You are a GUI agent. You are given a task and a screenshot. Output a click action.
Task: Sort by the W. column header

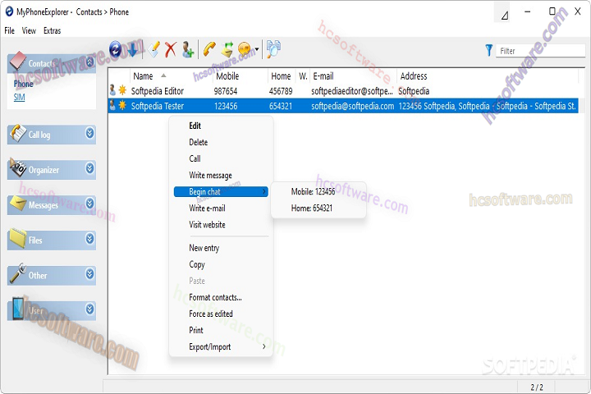tap(303, 76)
